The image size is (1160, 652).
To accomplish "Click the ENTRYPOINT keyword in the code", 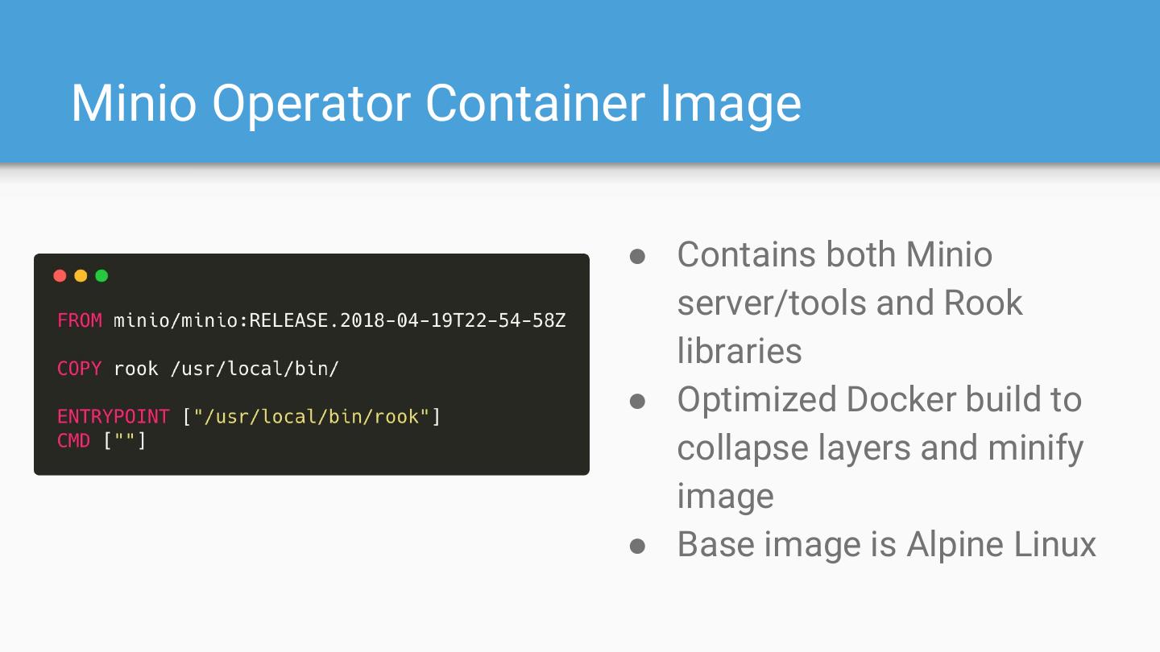I will coord(114,417).
